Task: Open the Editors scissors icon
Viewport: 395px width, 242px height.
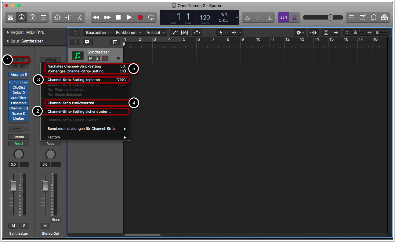Action: pyautogui.click(x=79, y=17)
